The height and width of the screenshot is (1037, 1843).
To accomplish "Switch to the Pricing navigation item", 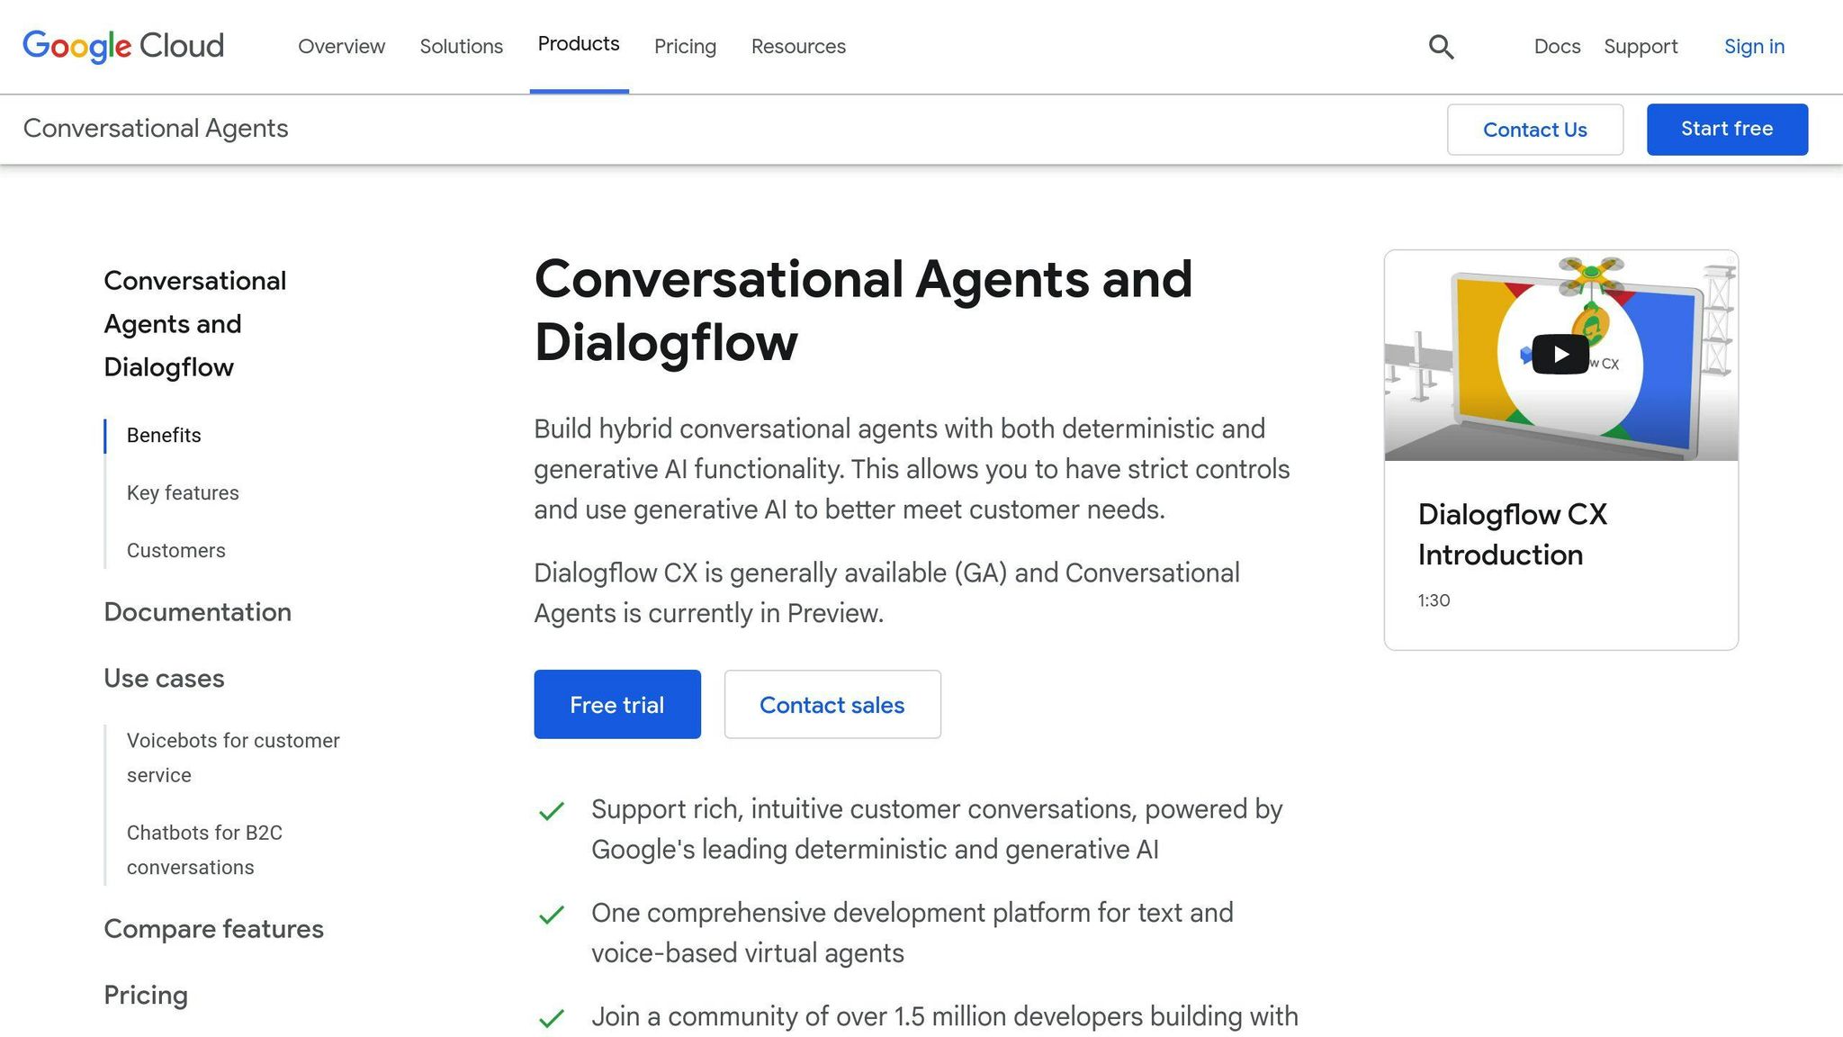I will coord(685,46).
